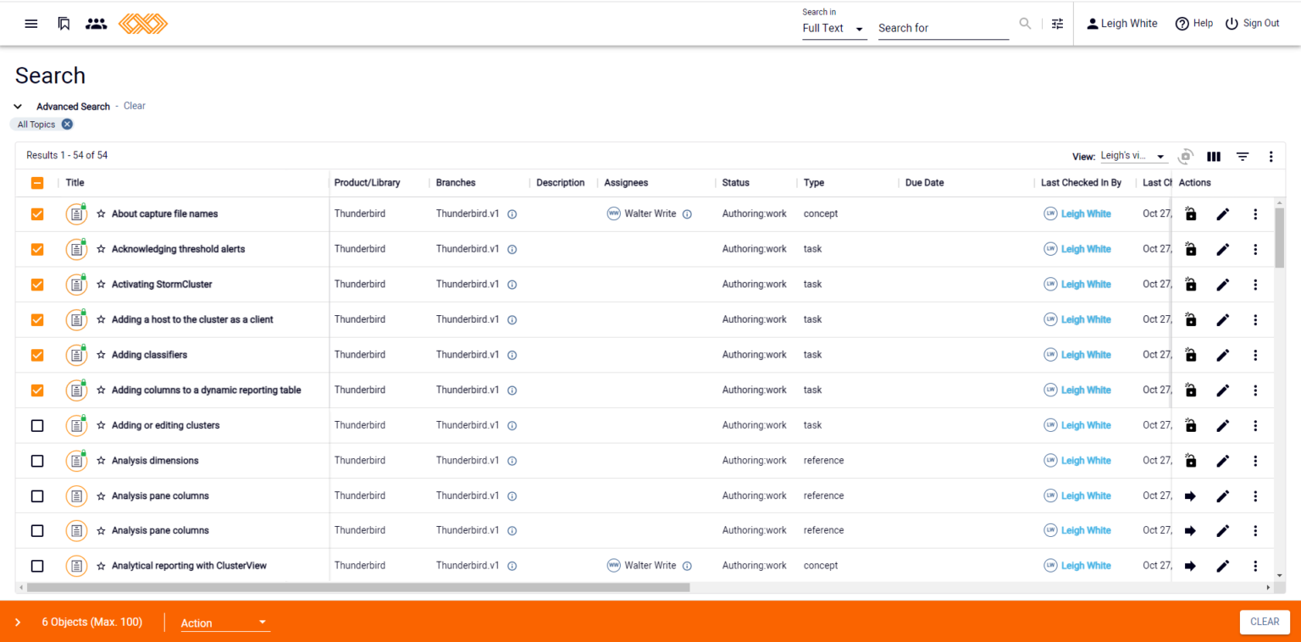Click the arrow action for Analytical reporting with ClusterView

(1190, 566)
